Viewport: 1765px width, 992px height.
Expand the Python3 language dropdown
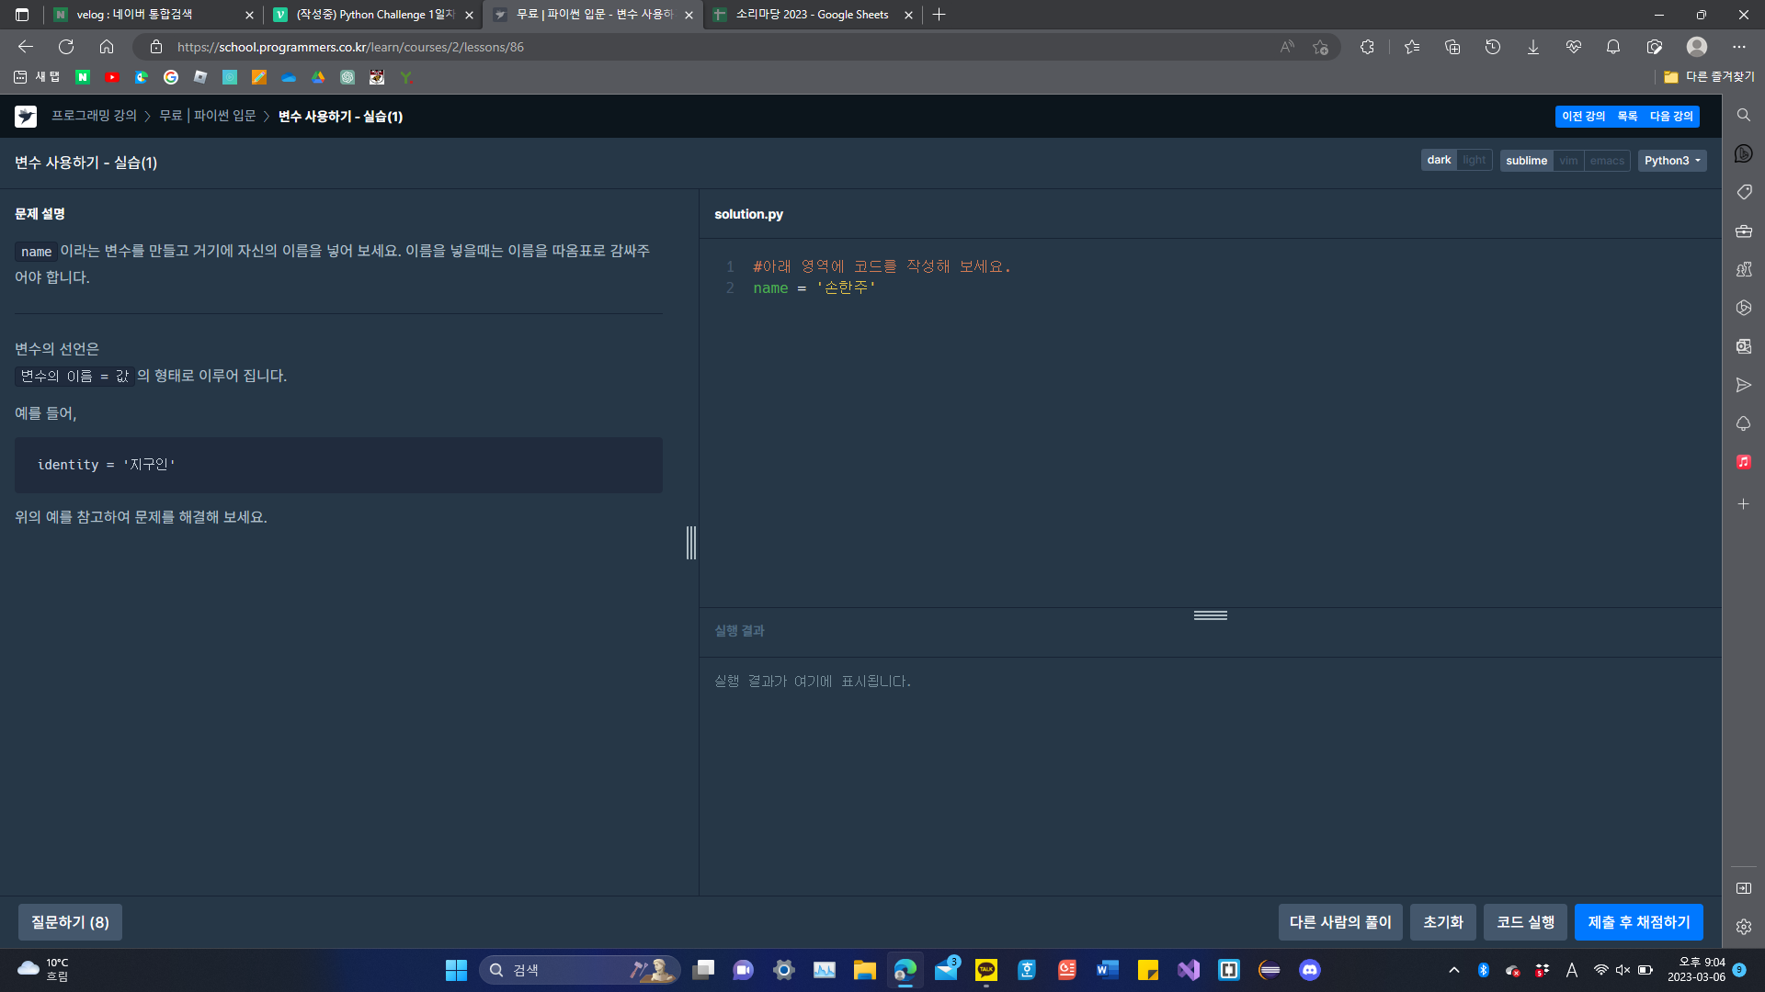pyautogui.click(x=1671, y=161)
